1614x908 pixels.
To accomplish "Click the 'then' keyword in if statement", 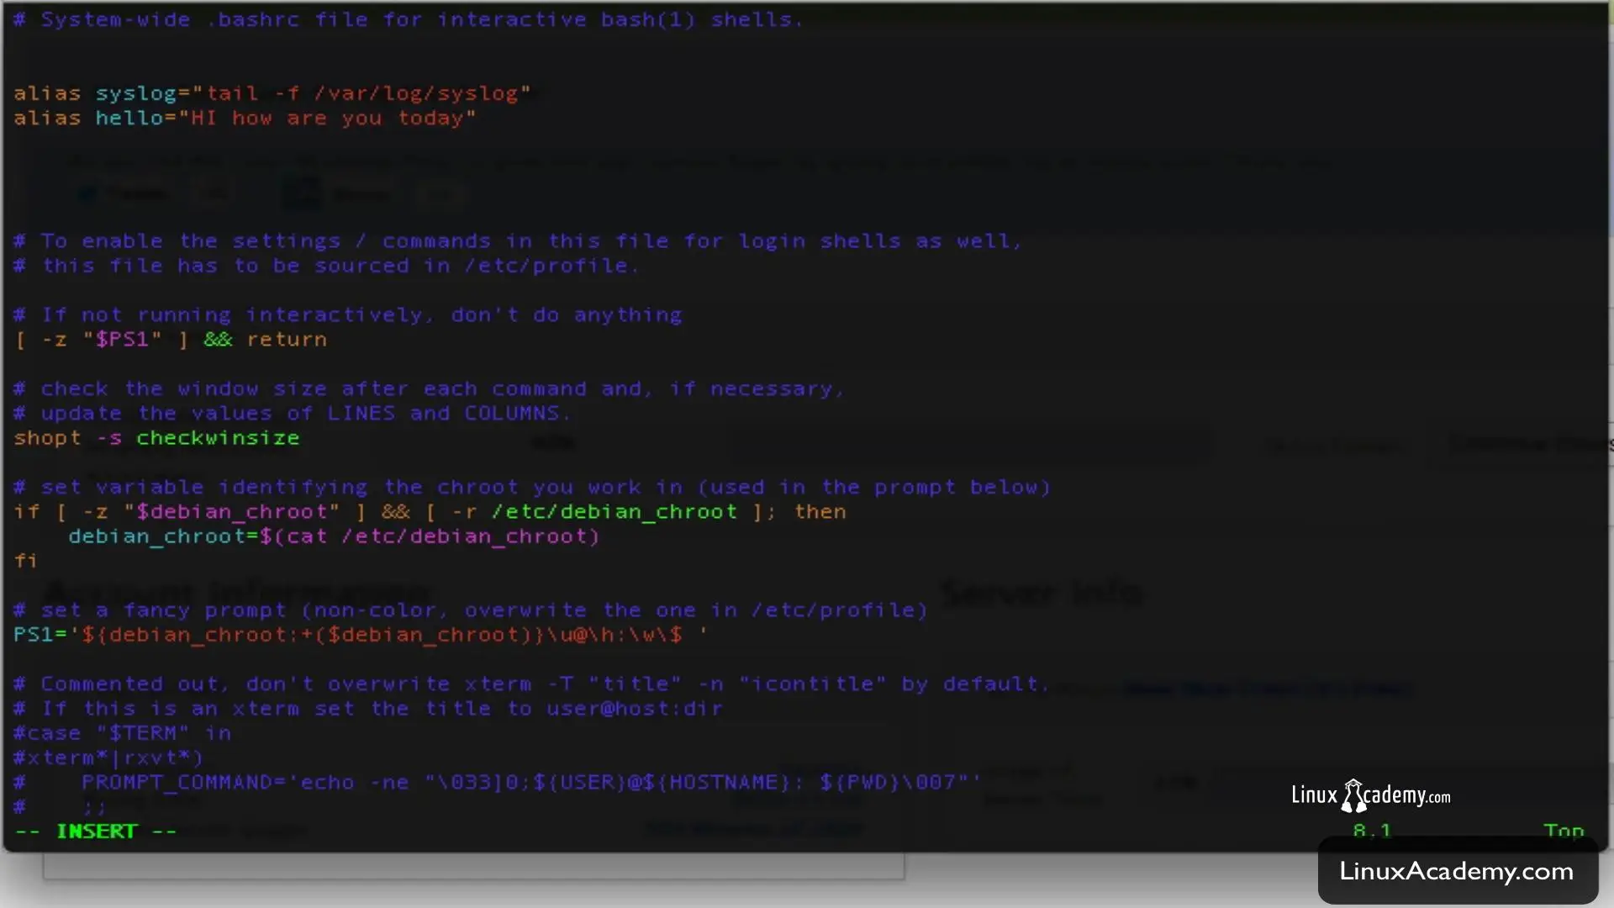I will coord(820,512).
